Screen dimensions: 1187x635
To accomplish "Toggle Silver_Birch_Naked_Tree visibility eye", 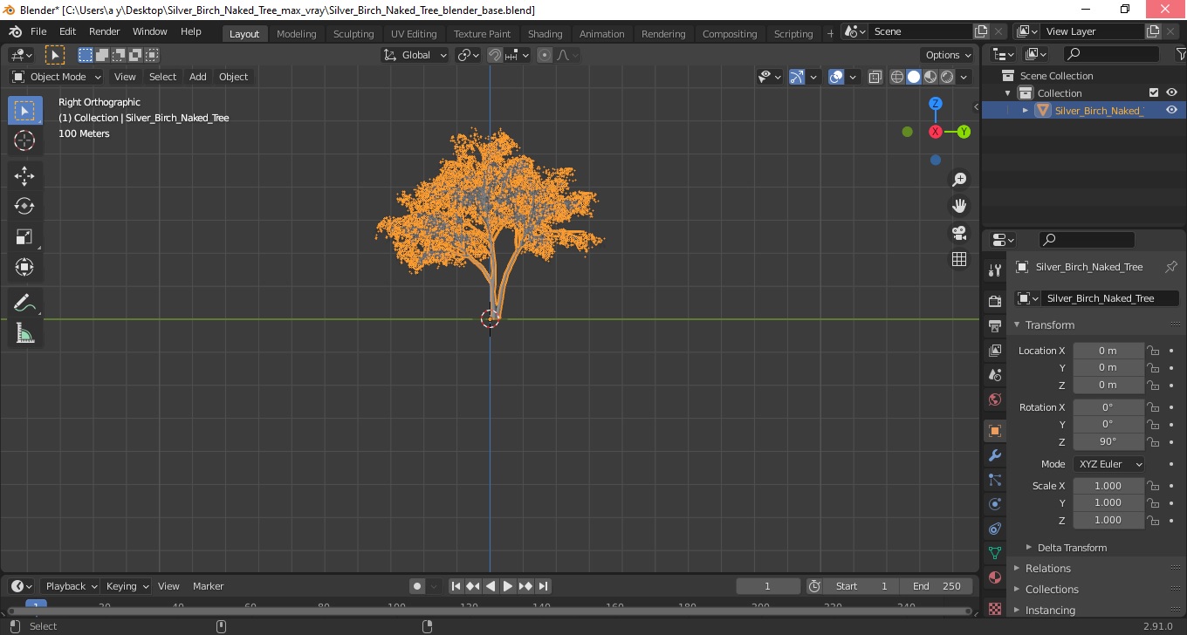I will (x=1171, y=110).
